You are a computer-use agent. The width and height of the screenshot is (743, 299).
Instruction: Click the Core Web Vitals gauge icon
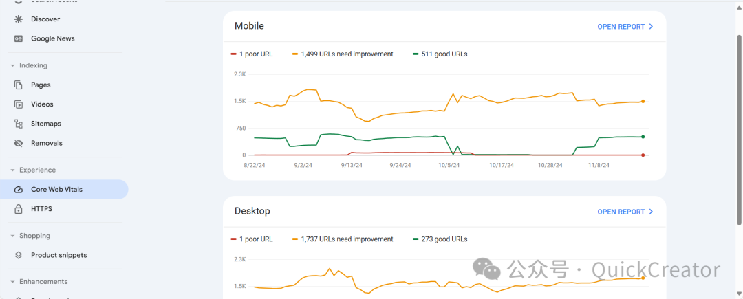pos(19,190)
